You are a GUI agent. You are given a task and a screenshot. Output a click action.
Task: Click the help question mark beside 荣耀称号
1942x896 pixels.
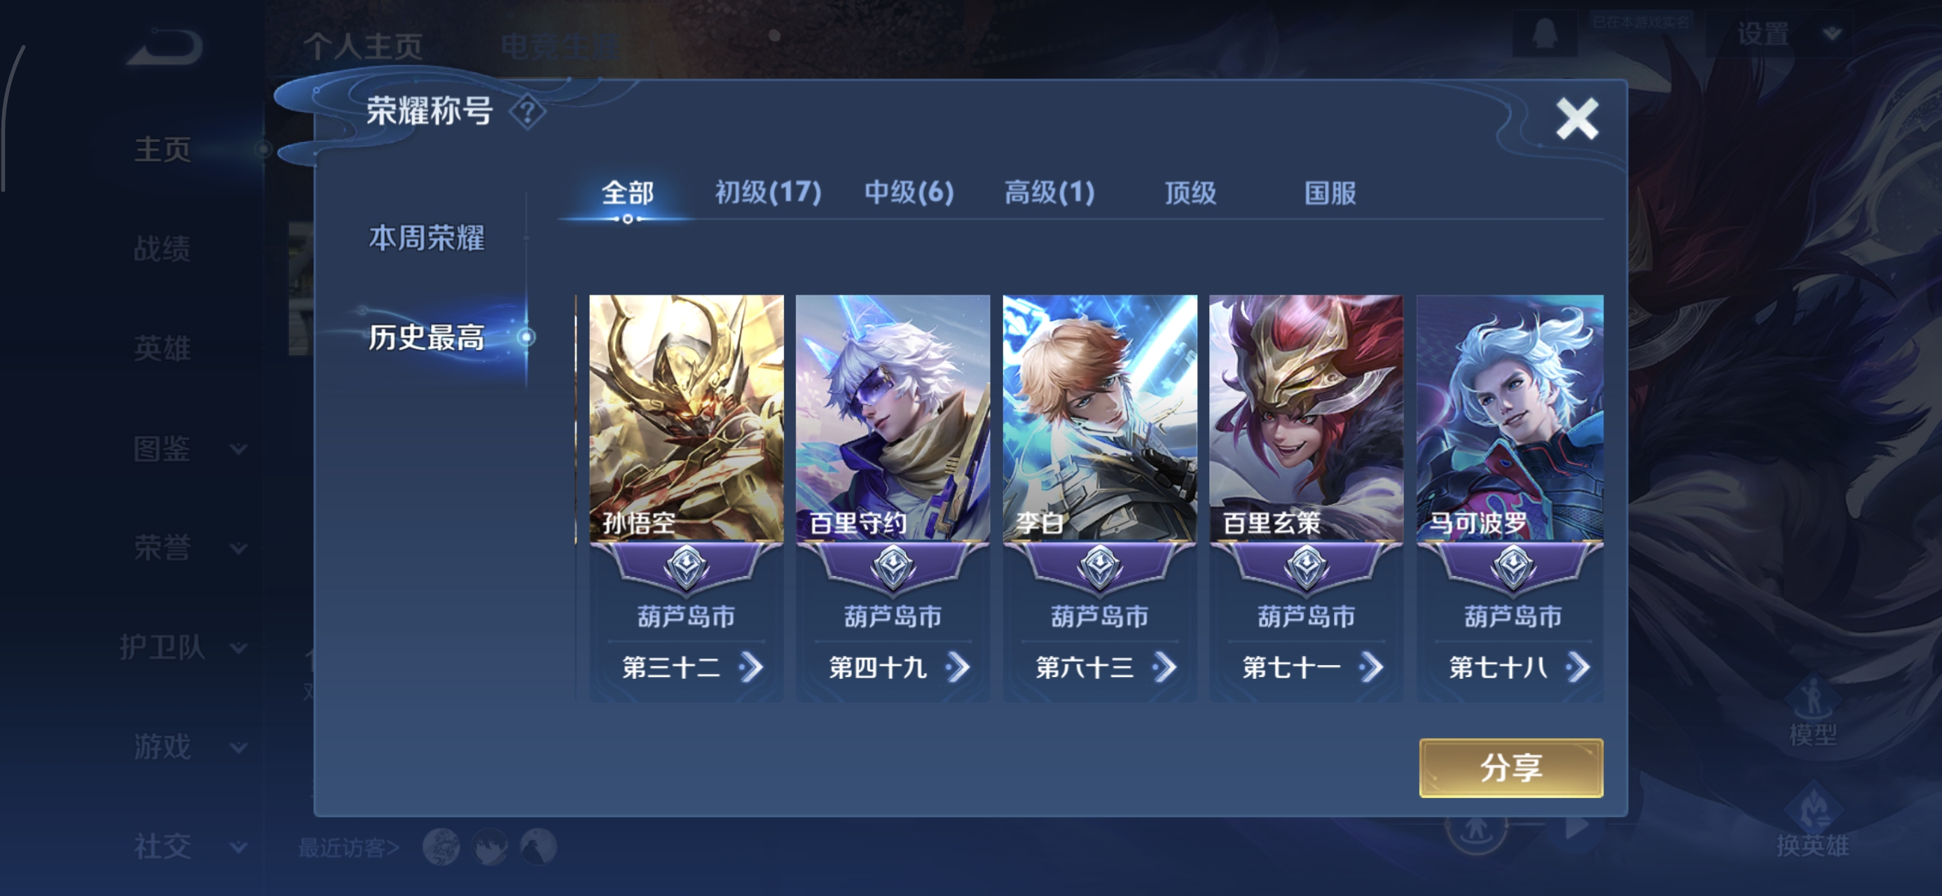pyautogui.click(x=528, y=112)
